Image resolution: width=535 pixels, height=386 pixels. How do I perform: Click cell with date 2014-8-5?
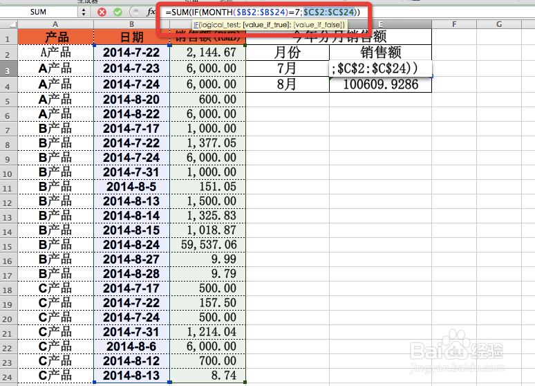pyautogui.click(x=131, y=187)
